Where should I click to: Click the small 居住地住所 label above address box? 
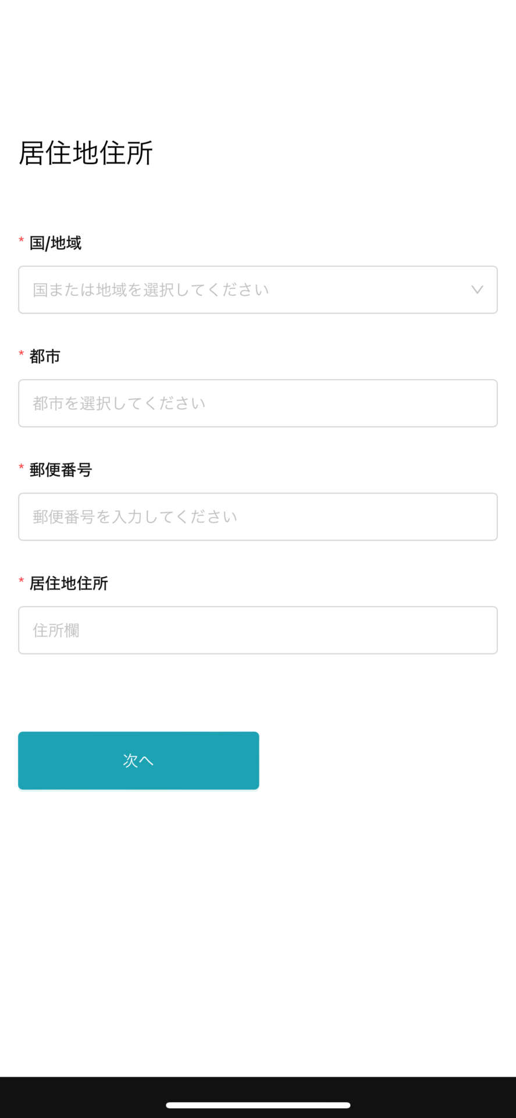(69, 583)
